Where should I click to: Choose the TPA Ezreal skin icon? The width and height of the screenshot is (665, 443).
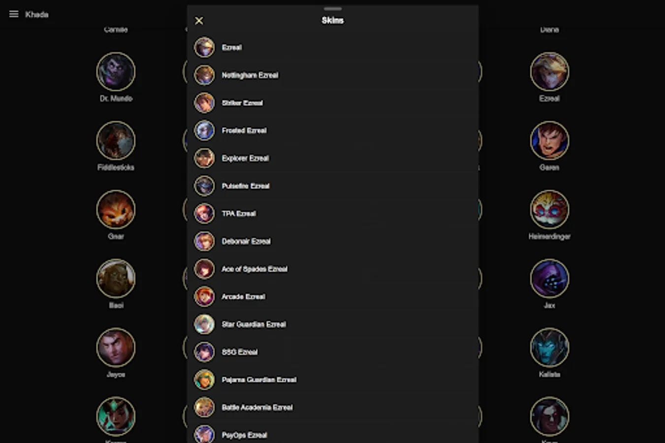[204, 214]
